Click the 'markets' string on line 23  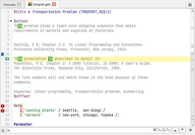pos(33,115)
